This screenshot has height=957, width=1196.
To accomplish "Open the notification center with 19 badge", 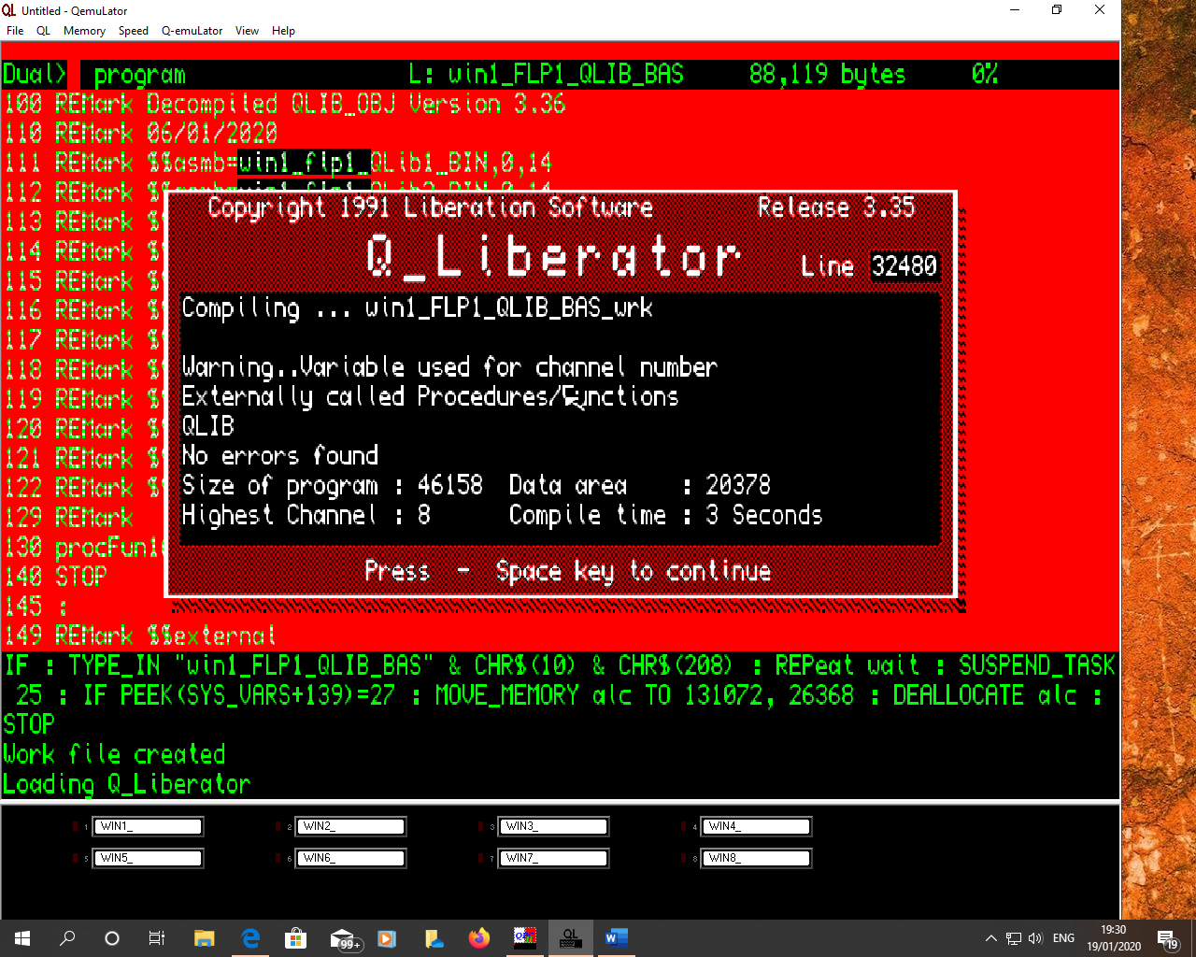I will (x=1168, y=938).
